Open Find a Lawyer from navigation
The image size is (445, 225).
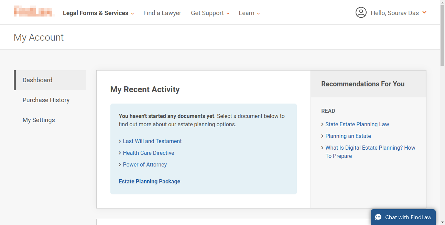click(x=162, y=13)
